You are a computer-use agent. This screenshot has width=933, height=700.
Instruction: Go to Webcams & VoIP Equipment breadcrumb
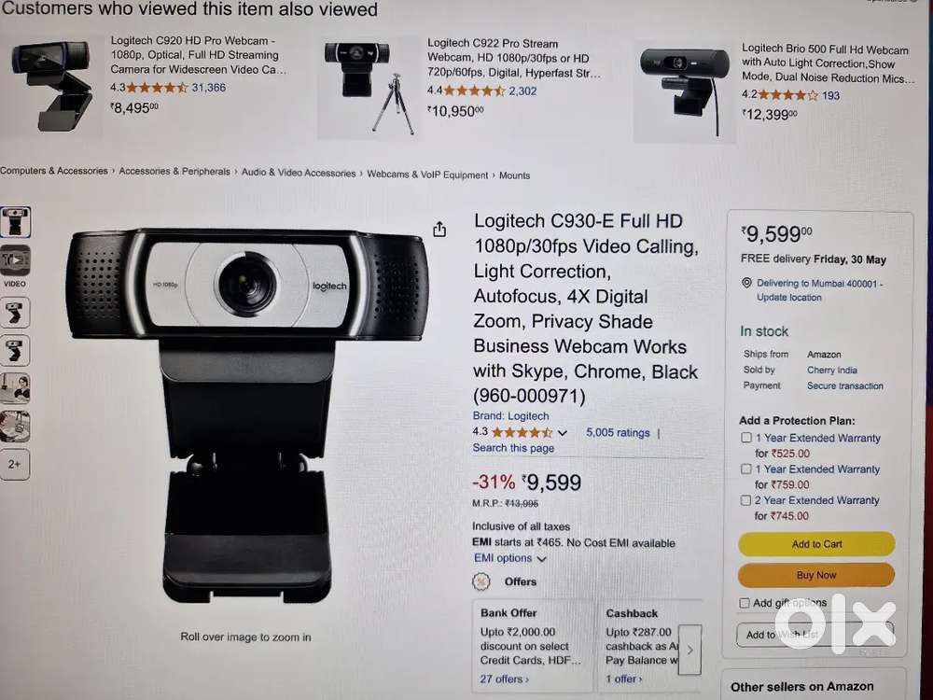click(x=427, y=175)
